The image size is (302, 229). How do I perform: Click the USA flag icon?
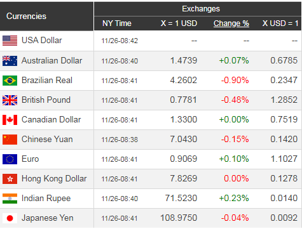pyautogui.click(x=10, y=41)
